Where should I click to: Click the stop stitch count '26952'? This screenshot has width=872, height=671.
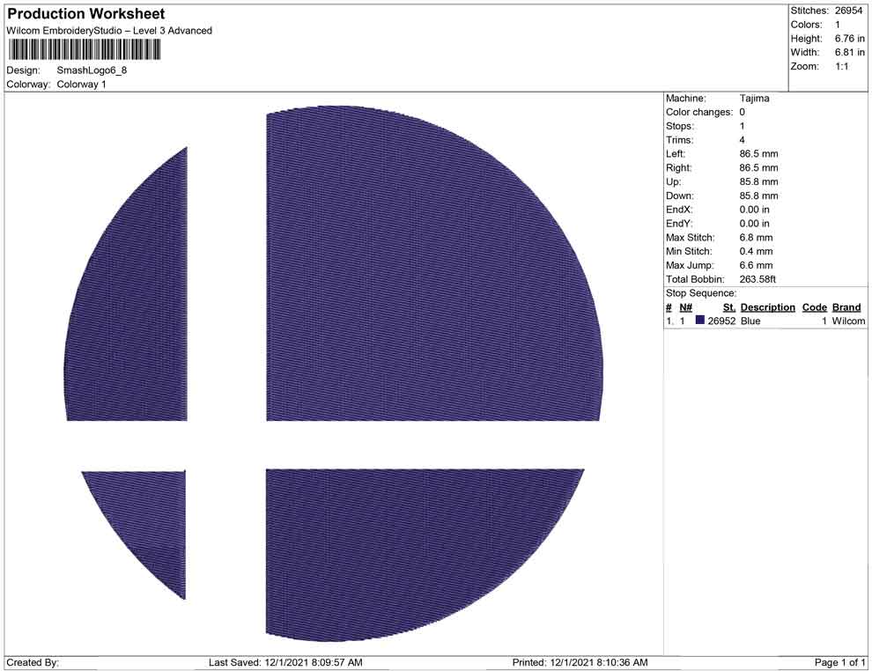pyautogui.click(x=721, y=321)
